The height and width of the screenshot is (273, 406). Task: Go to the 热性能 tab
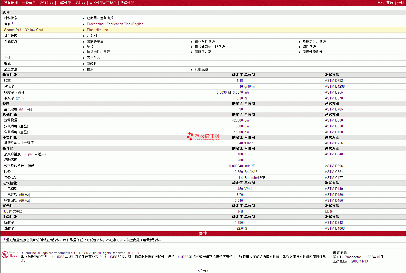pyautogui.click(x=80, y=3)
